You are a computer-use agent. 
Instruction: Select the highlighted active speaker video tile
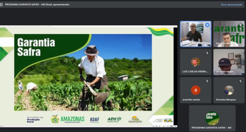(196, 34)
